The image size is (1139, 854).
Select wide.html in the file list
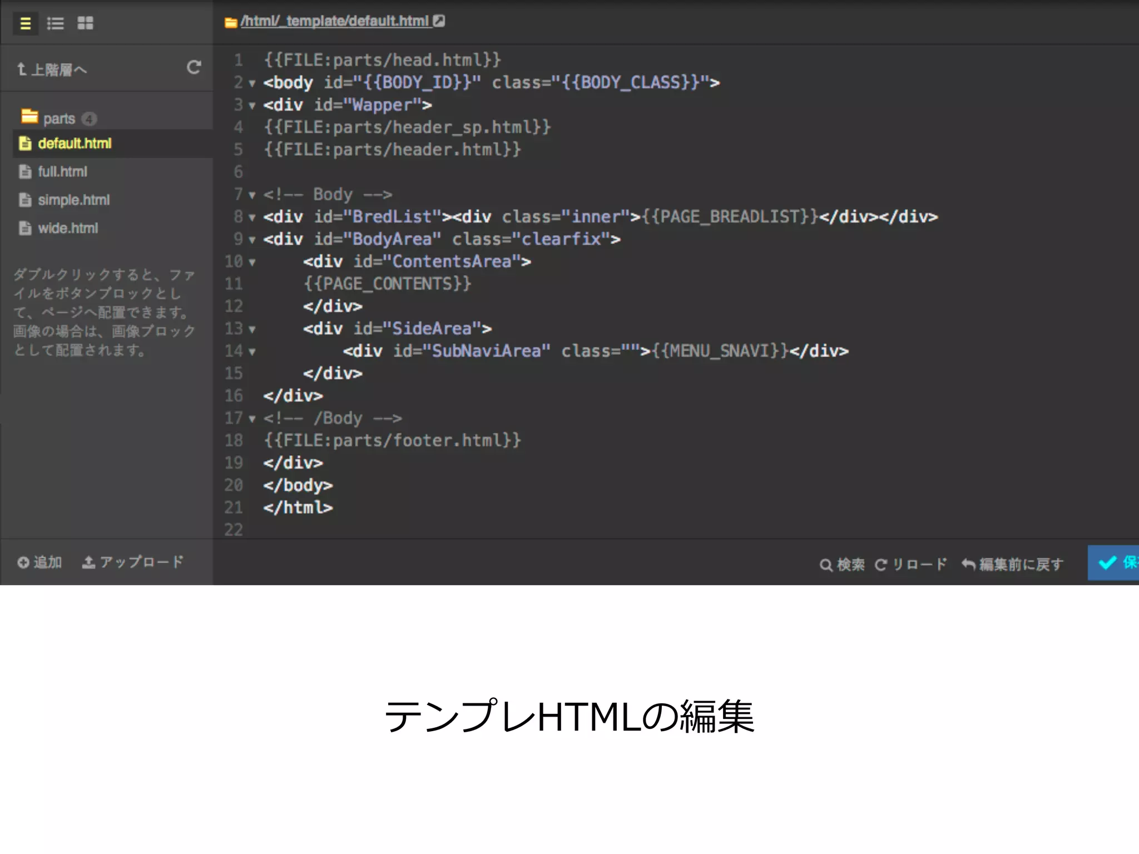[68, 229]
